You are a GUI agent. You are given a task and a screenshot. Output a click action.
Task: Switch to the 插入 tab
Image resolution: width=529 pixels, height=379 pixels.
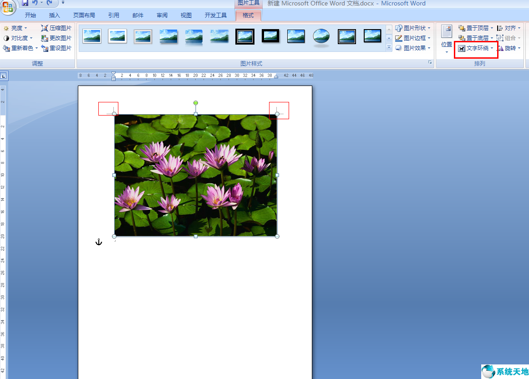54,15
